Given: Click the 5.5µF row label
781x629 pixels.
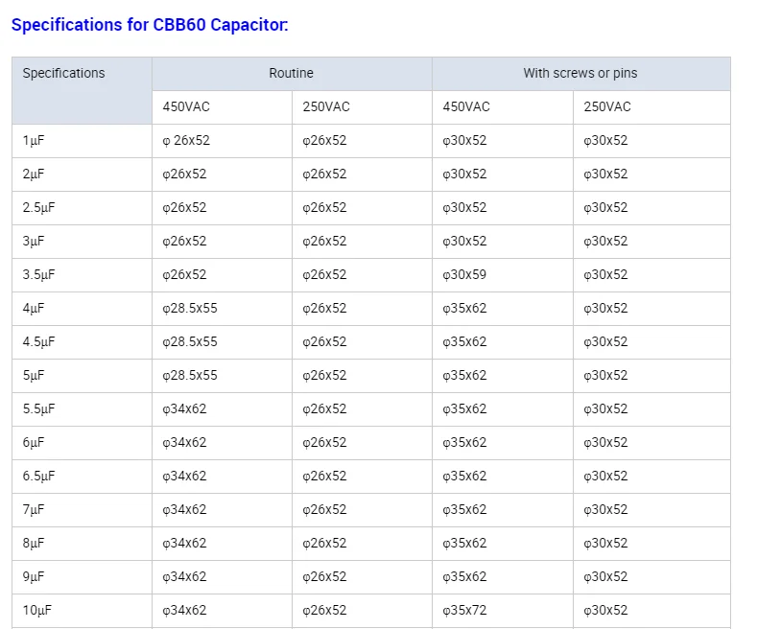Looking at the screenshot, I should (x=38, y=409).
